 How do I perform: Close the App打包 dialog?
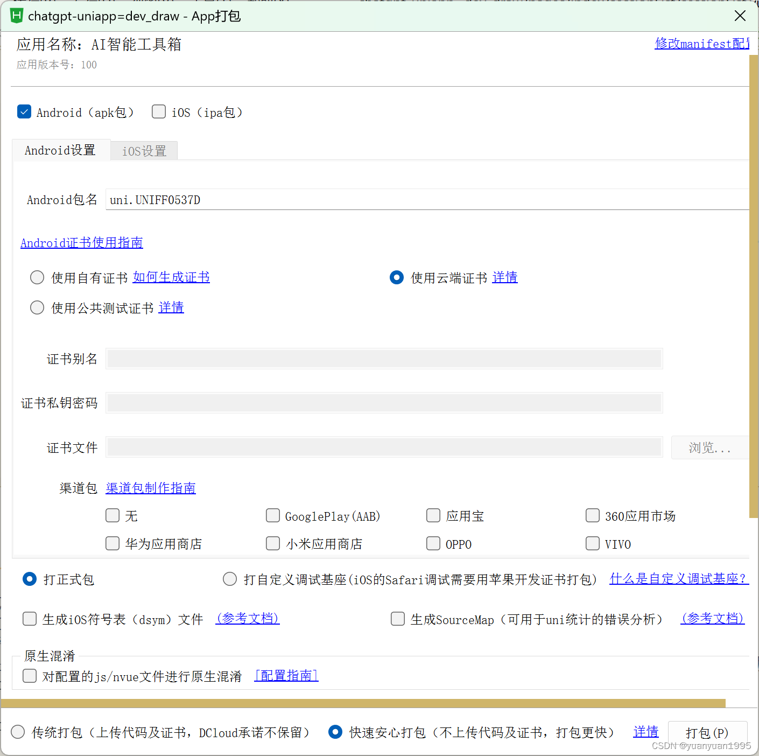[x=740, y=16]
